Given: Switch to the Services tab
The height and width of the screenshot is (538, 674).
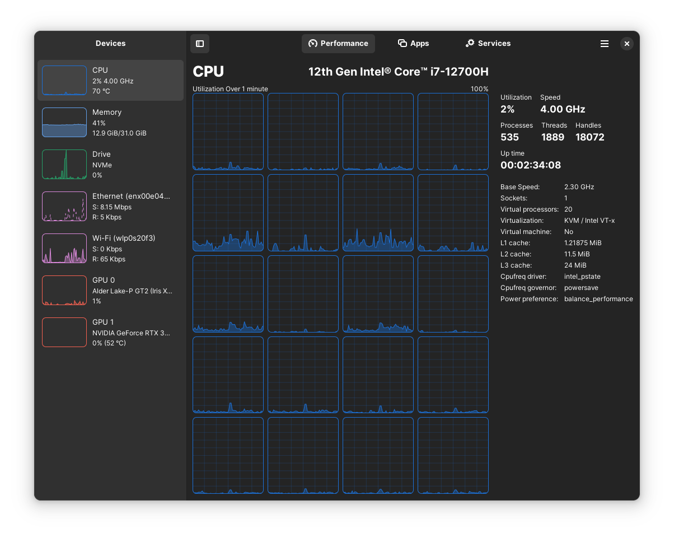Looking at the screenshot, I should pyautogui.click(x=488, y=44).
